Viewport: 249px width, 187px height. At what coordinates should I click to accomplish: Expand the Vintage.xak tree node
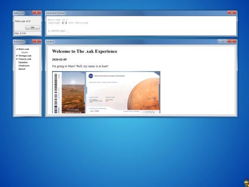pos(17,56)
